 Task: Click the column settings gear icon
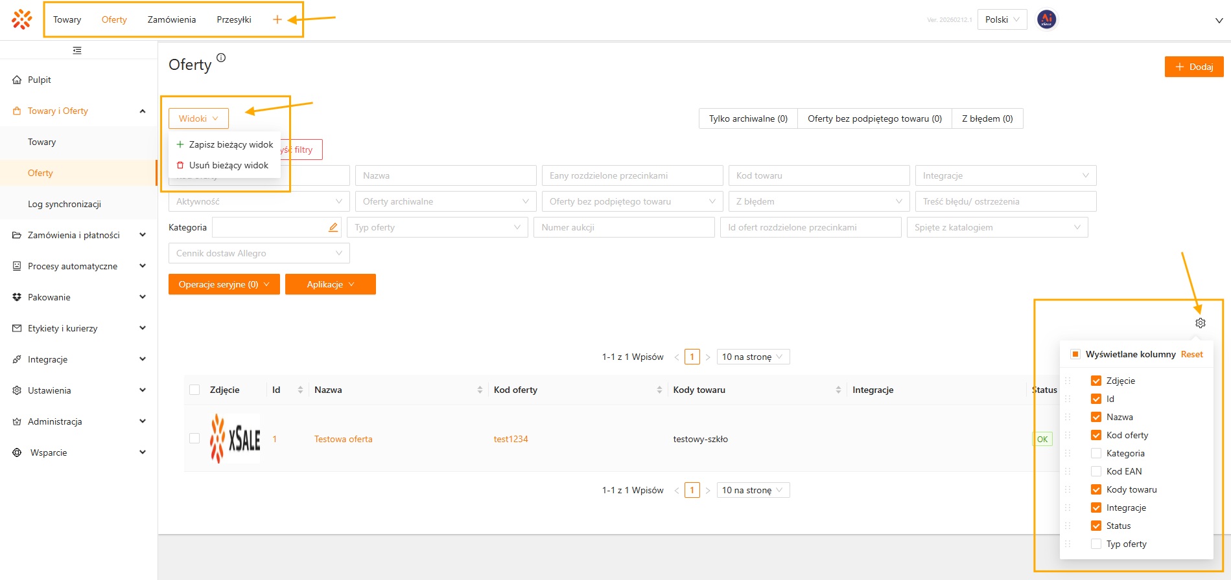click(x=1200, y=323)
